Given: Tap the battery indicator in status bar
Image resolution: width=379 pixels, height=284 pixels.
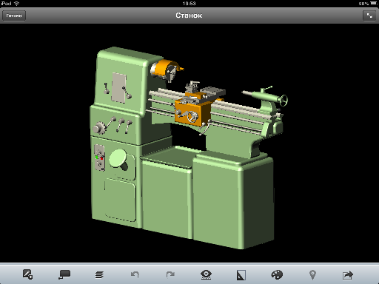Looking at the screenshot, I should 373,3.
